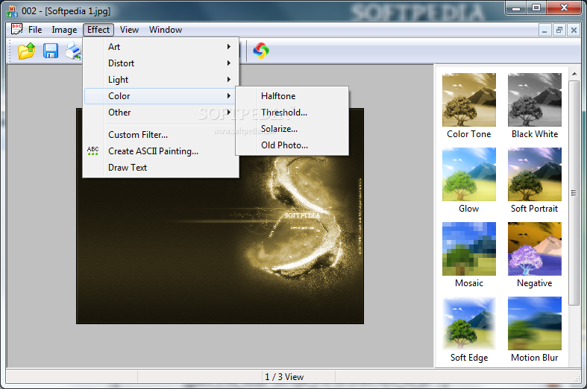Minimize the main application window

517,8
